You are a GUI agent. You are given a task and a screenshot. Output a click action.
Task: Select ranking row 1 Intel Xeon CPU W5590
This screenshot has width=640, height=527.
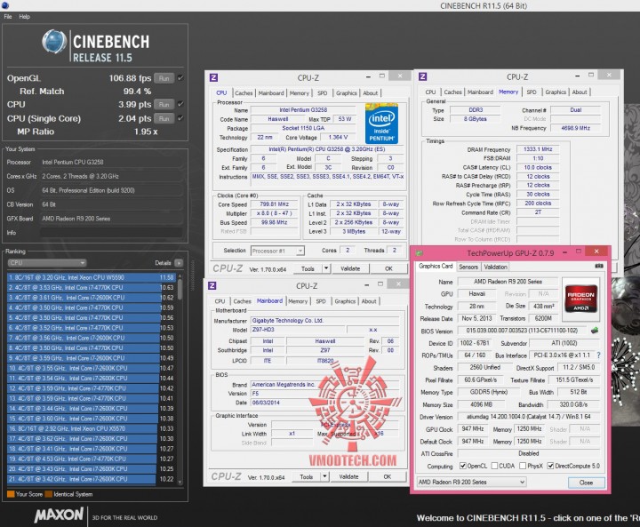(x=92, y=277)
